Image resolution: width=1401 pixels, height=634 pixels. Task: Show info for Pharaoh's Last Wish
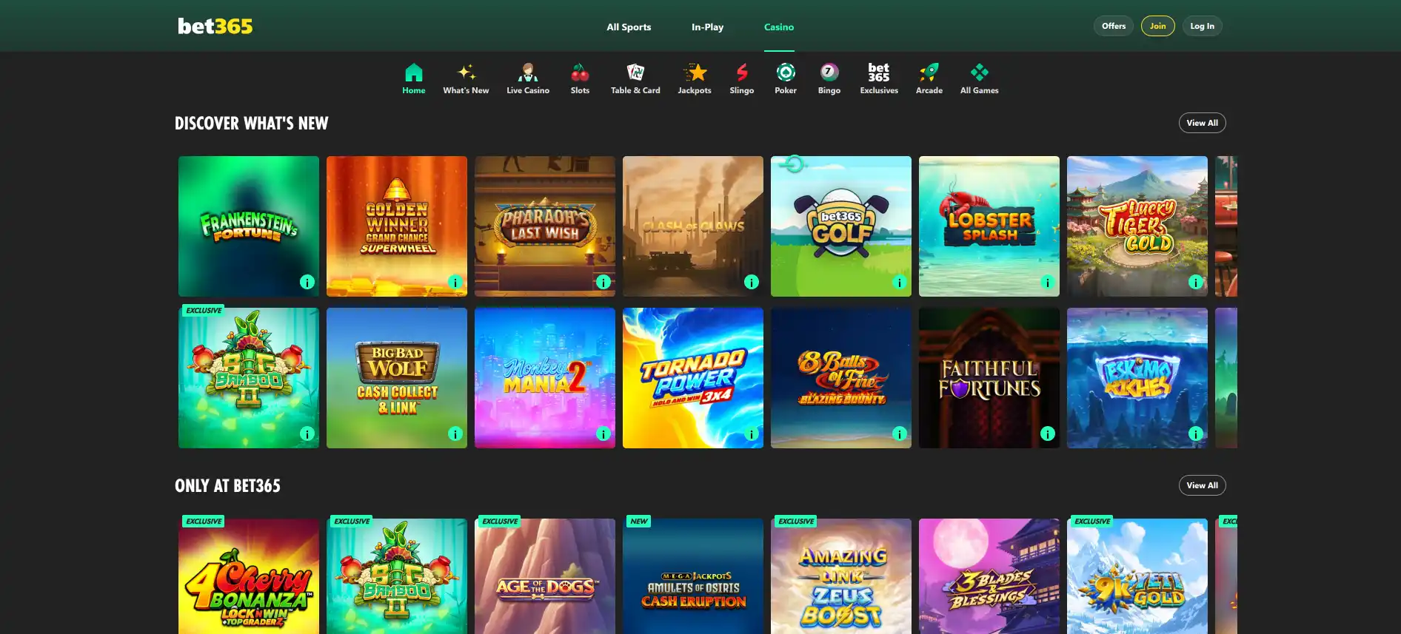(603, 282)
